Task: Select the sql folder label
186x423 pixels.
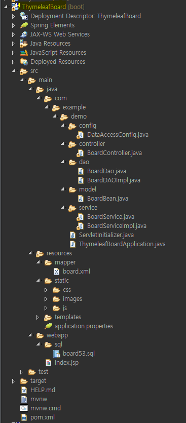Action: 59,344
